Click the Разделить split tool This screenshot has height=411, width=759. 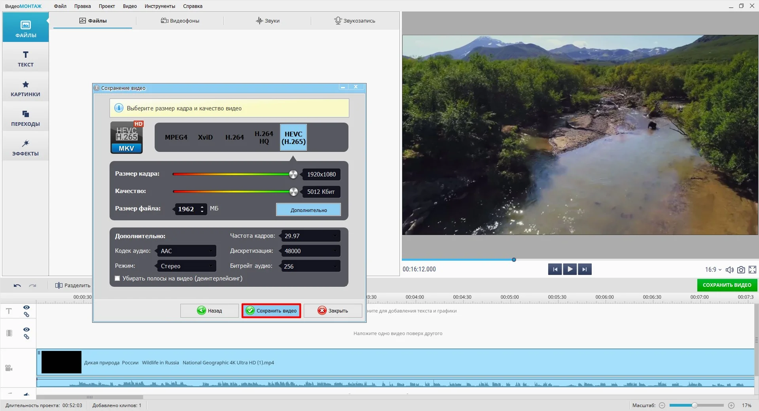click(72, 285)
